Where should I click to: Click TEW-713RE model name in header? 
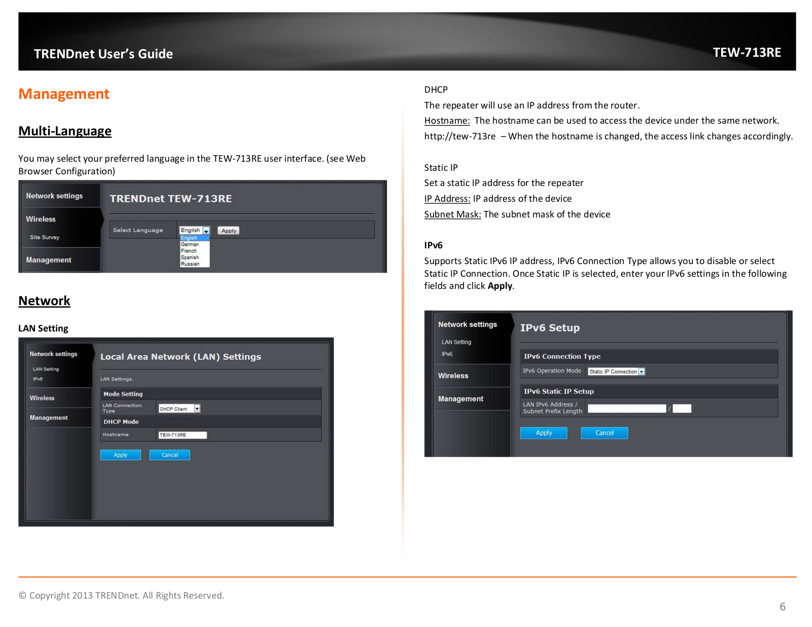coord(747,52)
